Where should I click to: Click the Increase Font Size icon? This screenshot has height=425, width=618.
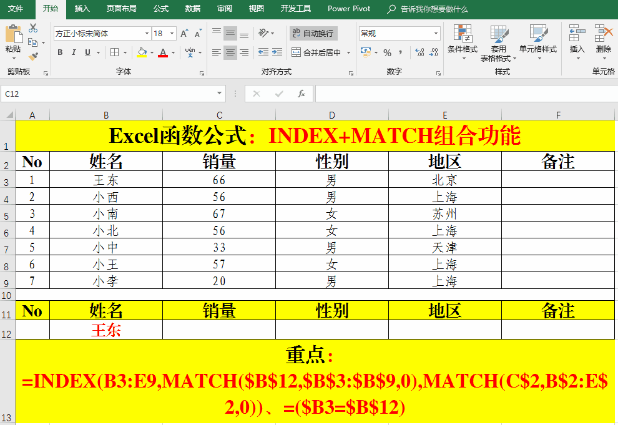click(185, 34)
